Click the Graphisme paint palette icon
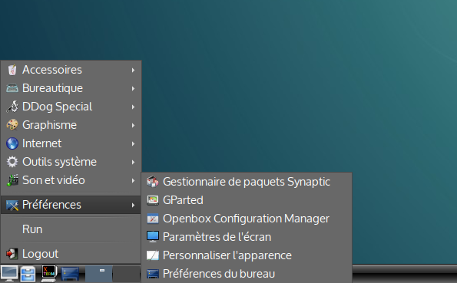The image size is (457, 283). (12, 125)
